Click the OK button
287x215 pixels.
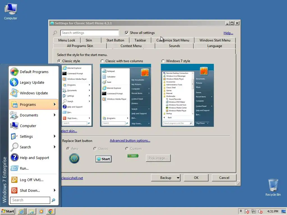point(196,178)
